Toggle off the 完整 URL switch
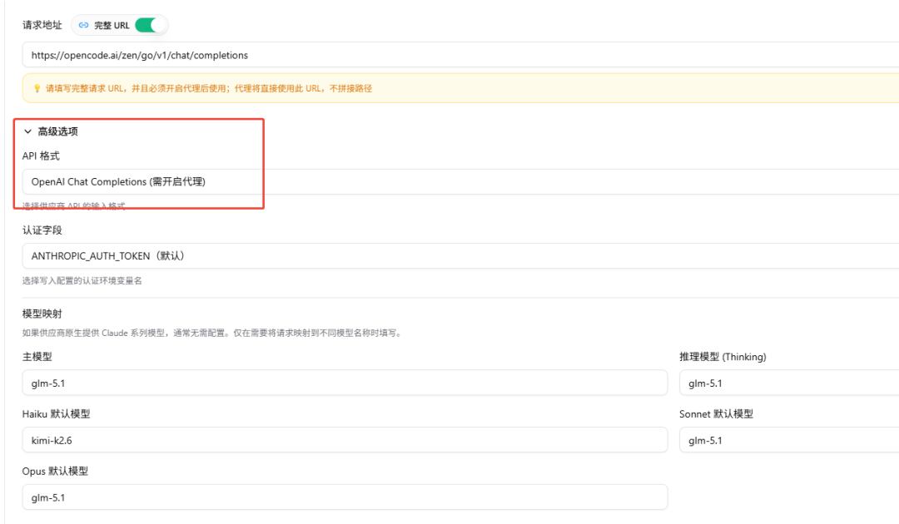 click(x=151, y=25)
